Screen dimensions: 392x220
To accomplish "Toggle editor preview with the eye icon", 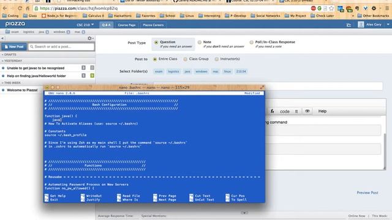I will point(307,111).
